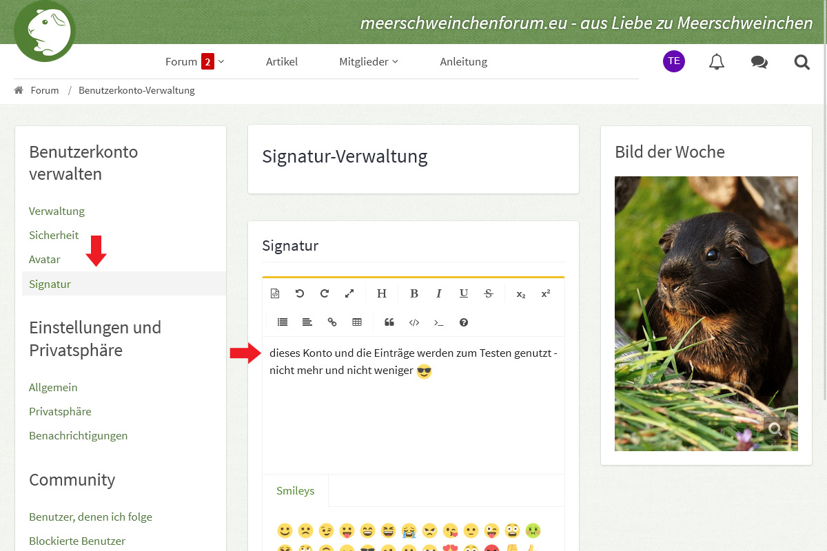Image resolution: width=827 pixels, height=551 pixels.
Task: Expand the Mitglieder dropdown menu
Action: 369,61
